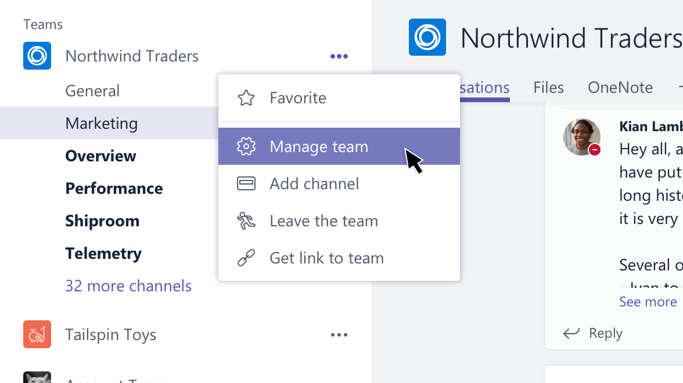This screenshot has width=683, height=383.
Task: Click the Reply arrow icon
Action: (x=571, y=333)
